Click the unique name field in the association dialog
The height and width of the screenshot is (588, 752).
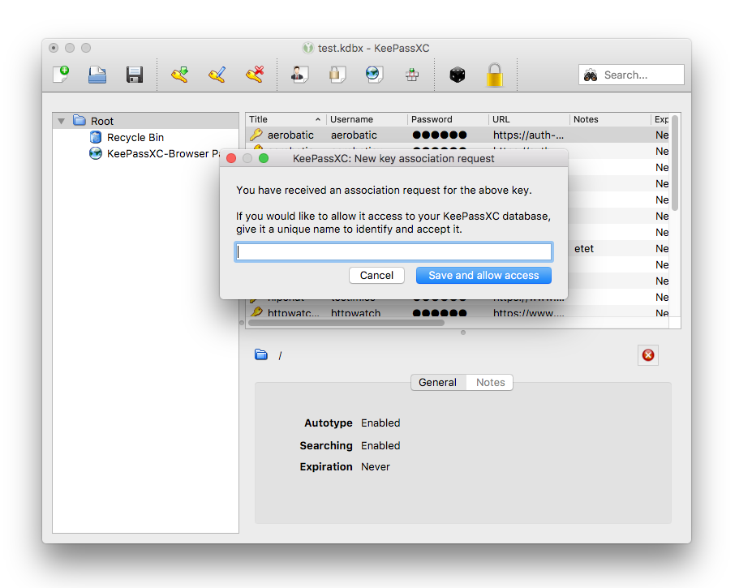click(393, 251)
